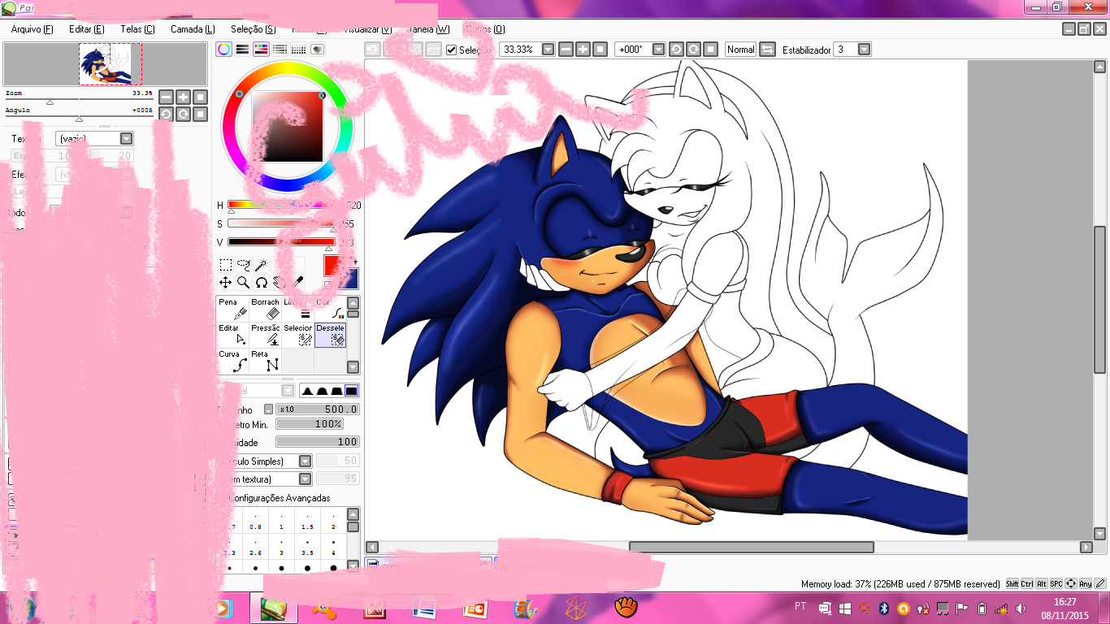Choose the Curva curve tool
This screenshot has height=624, width=1110.
[x=232, y=361]
